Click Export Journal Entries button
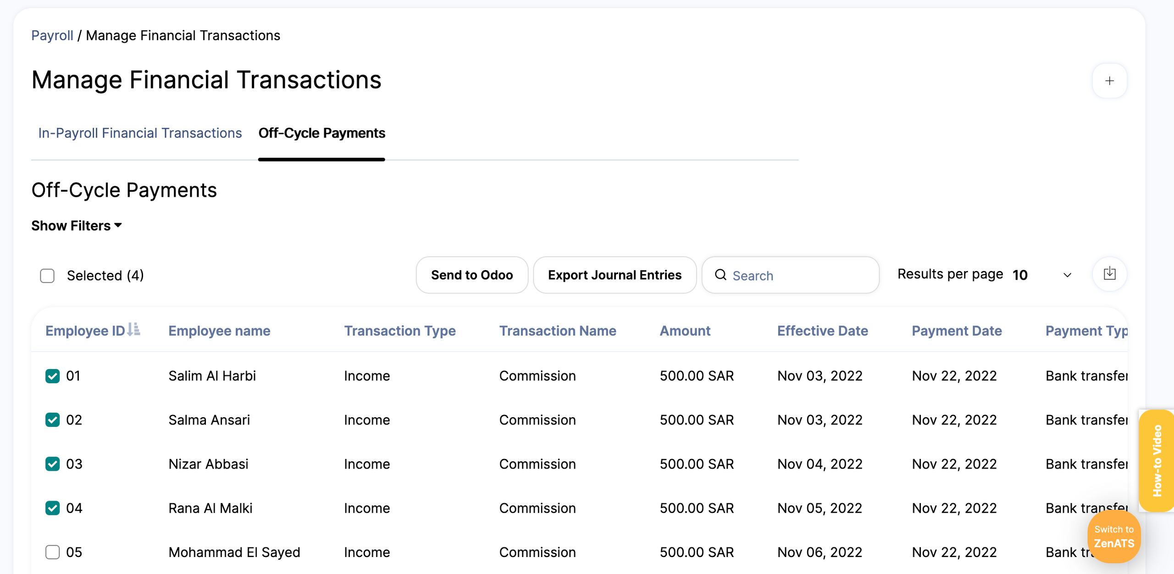This screenshot has width=1174, height=574. (x=614, y=275)
